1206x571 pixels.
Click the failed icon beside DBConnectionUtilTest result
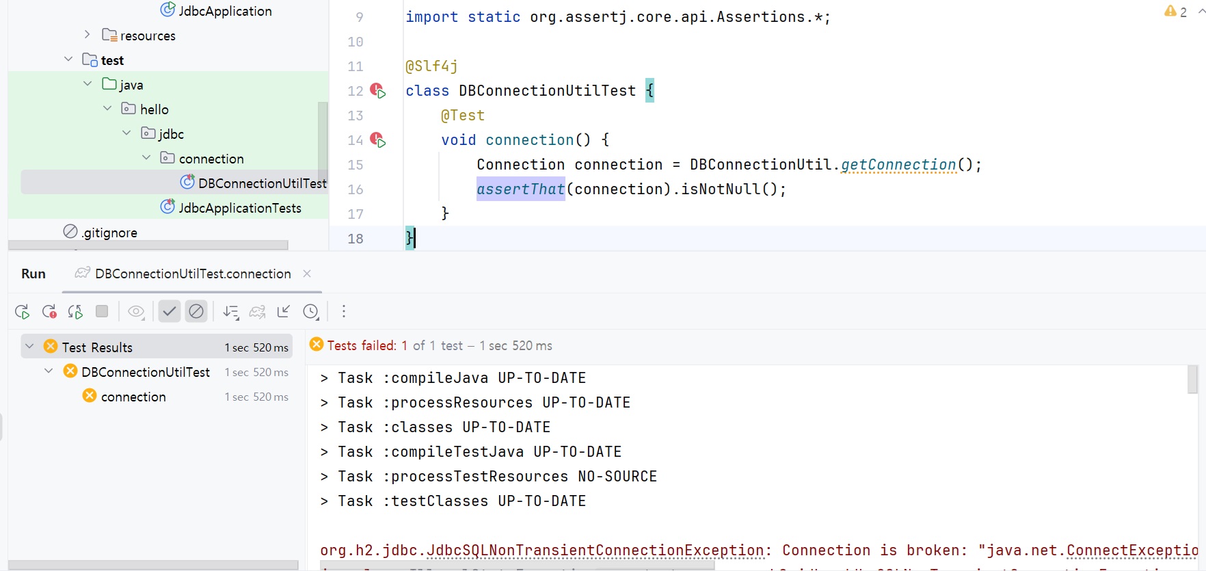click(70, 371)
